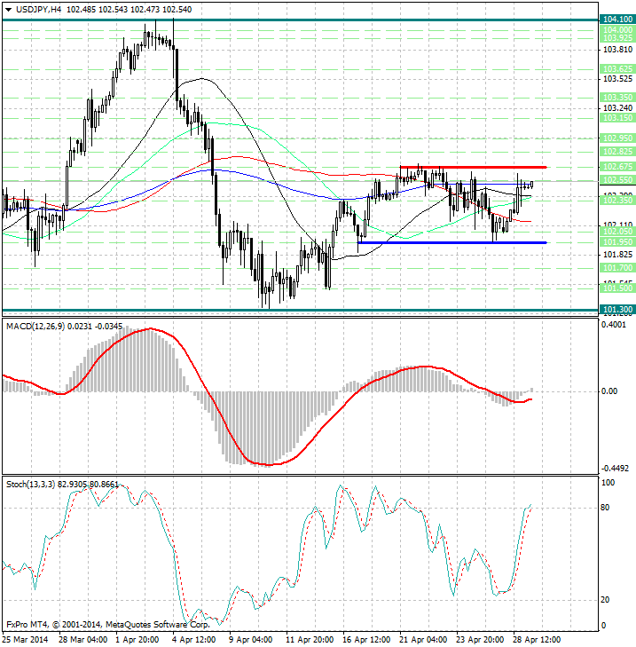
Task: Select the teal horizontal line at 104.100
Action: [301, 20]
